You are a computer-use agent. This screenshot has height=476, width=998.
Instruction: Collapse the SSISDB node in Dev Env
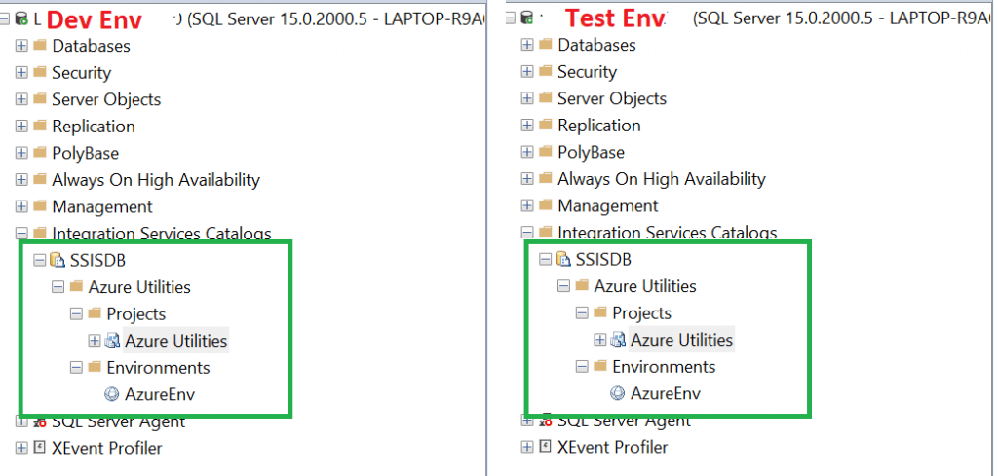pos(40,261)
